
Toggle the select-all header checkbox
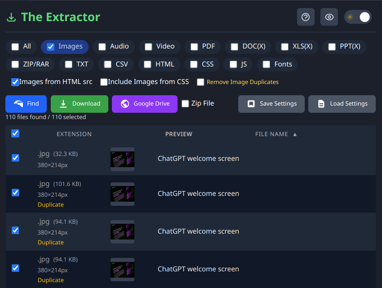(15, 133)
